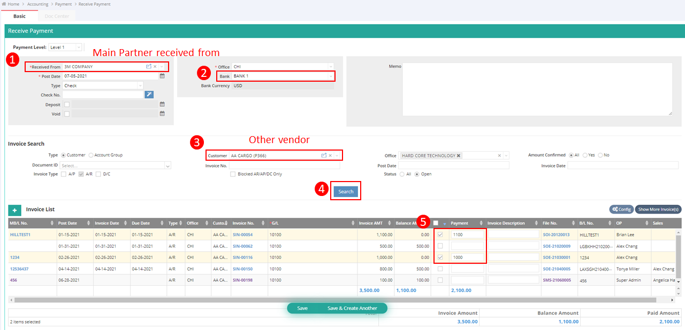Clear the Received From field with X
Viewport: 685px width, 330px height.
155,67
